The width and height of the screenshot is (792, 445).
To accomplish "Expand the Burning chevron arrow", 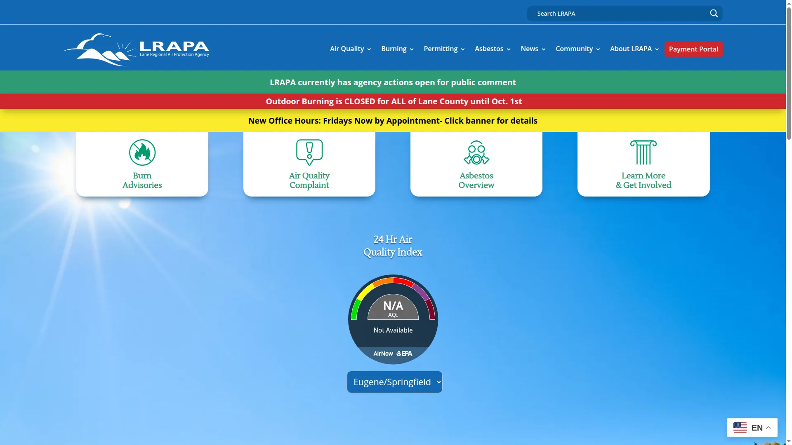I will point(412,49).
